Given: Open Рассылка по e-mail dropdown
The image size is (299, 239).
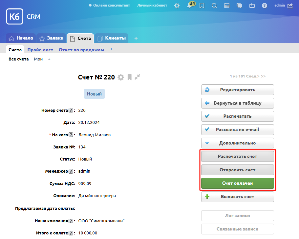Looking at the screenshot, I should [237, 129].
